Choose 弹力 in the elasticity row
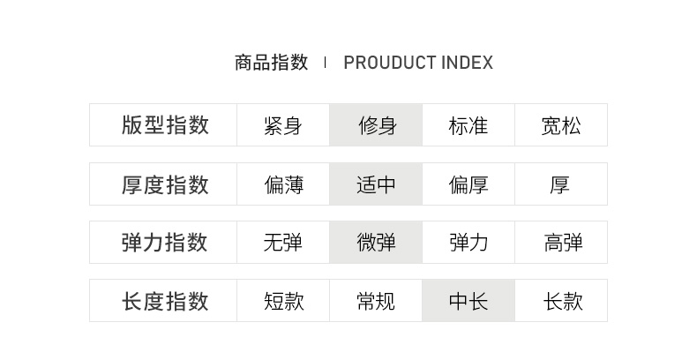Image resolution: width=697 pixels, height=360 pixels. (468, 243)
